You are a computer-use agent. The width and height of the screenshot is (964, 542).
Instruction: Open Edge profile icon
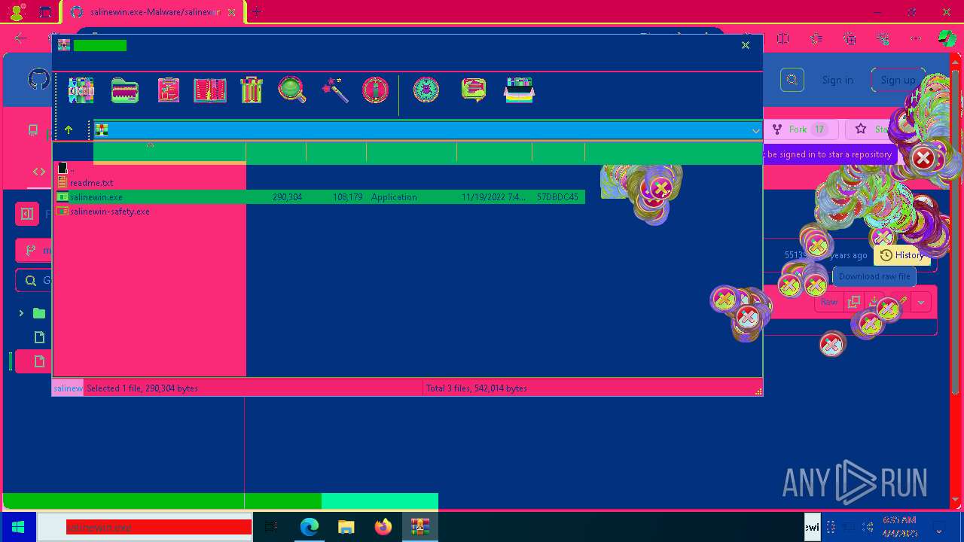pos(17,12)
